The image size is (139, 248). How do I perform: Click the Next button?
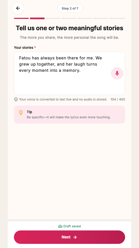(69, 237)
